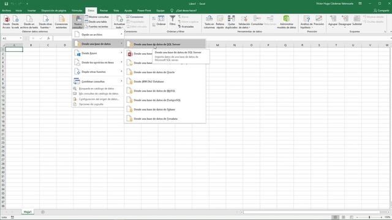Expand the Desagrupar dropdown

[x=345, y=27]
